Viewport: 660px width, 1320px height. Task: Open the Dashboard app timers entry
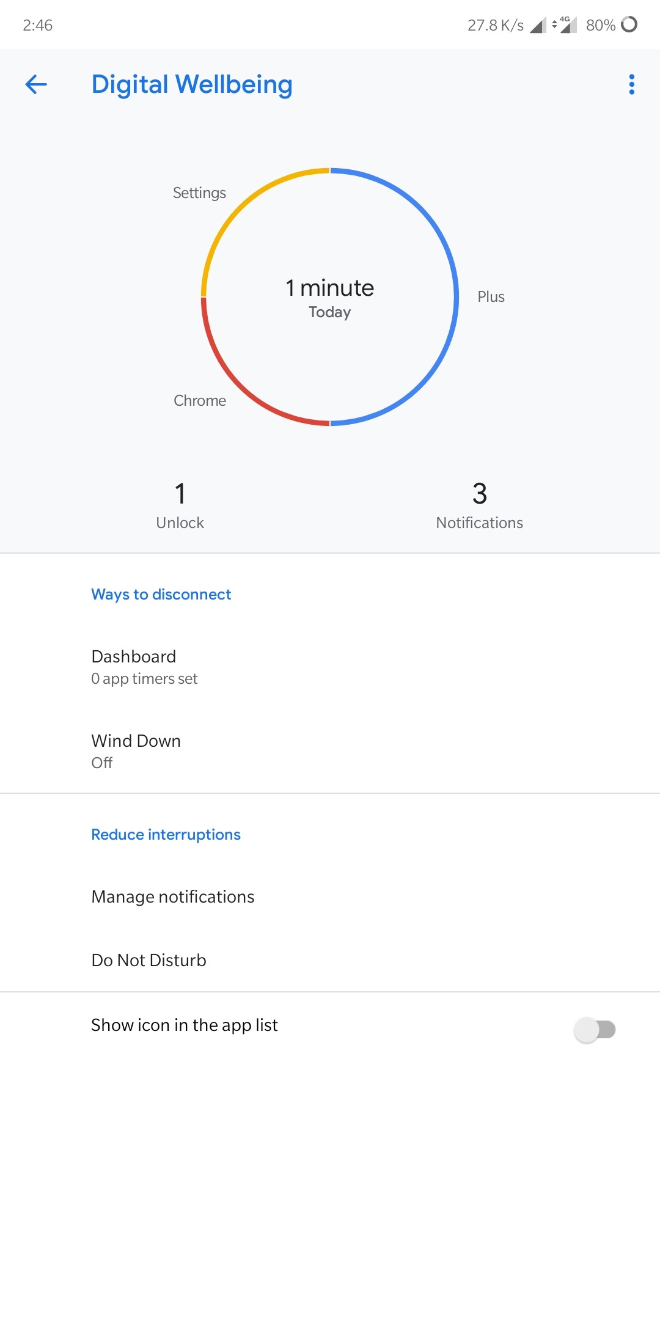click(144, 667)
